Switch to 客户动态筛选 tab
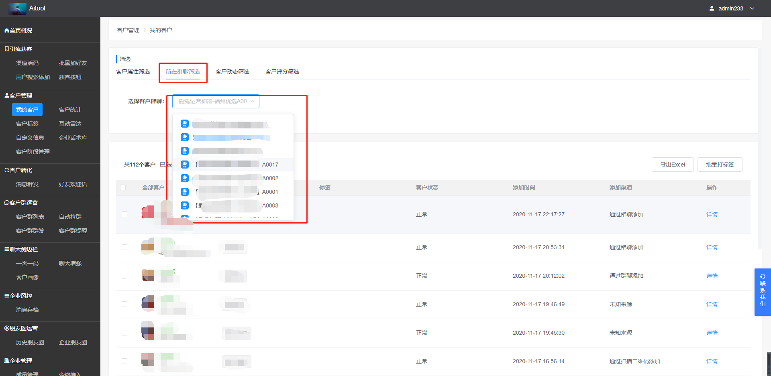This screenshot has height=376, width=771. point(233,71)
